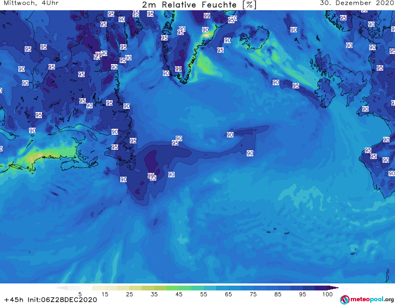Click the circular meteopool logo icon
This screenshot has height=305, width=395.
tap(344, 300)
